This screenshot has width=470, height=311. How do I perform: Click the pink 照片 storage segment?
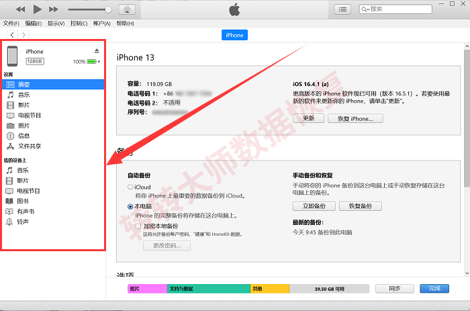(147, 289)
